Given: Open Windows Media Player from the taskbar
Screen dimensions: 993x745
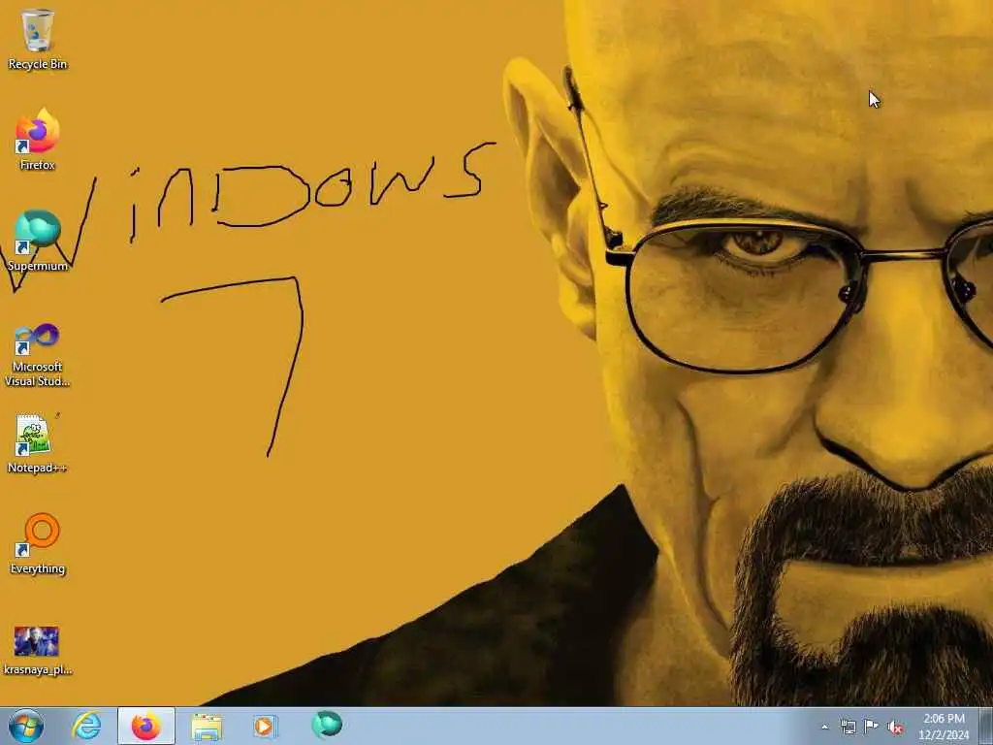Looking at the screenshot, I should pyautogui.click(x=264, y=726).
